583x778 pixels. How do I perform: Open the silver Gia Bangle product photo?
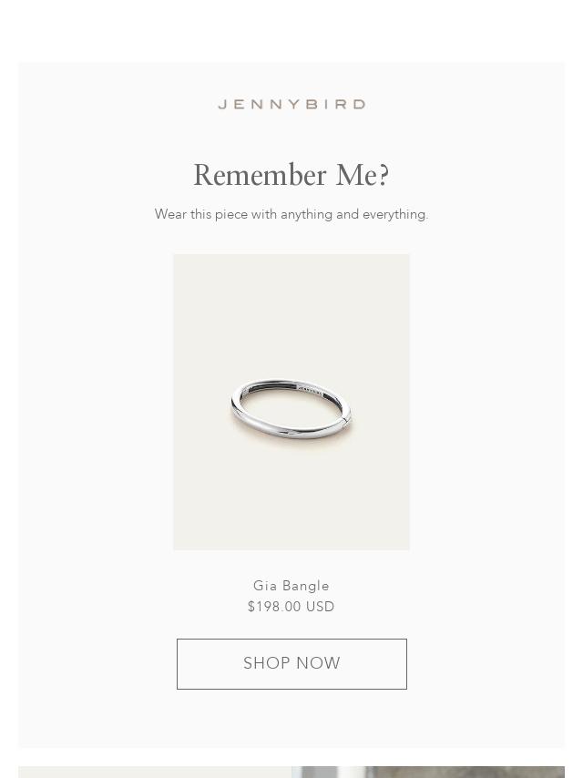tap(291, 402)
